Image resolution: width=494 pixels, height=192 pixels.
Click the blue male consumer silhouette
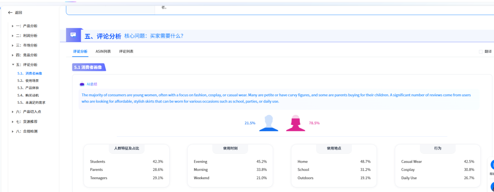269,123
